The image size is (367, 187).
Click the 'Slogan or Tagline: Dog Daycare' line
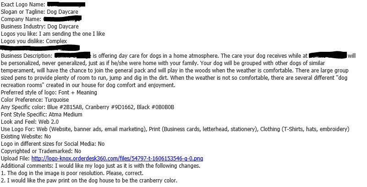click(x=39, y=12)
